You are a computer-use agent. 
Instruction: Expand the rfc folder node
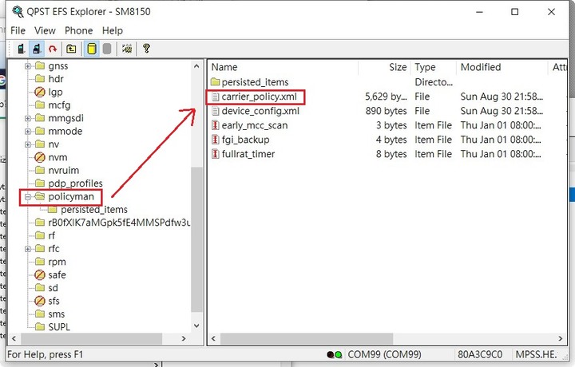click(x=28, y=249)
